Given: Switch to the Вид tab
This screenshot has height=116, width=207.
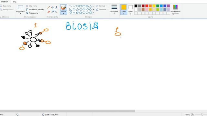Looking at the screenshot, I should coord(15,2).
